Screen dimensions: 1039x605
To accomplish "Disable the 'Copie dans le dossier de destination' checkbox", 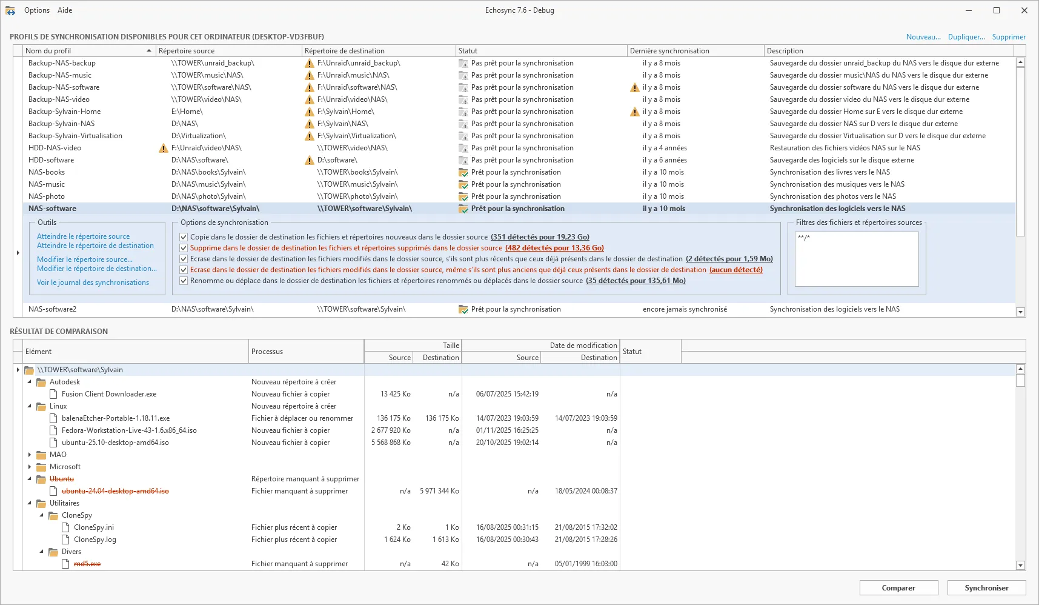I will [183, 236].
